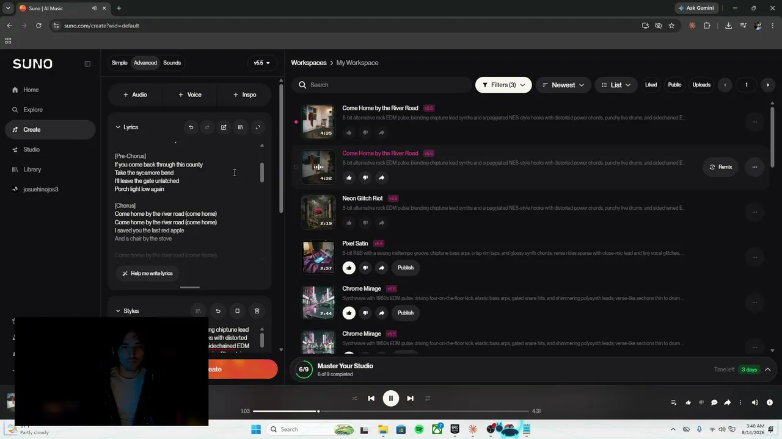The image size is (782, 439).
Task: Skip to the next track
Action: point(410,398)
